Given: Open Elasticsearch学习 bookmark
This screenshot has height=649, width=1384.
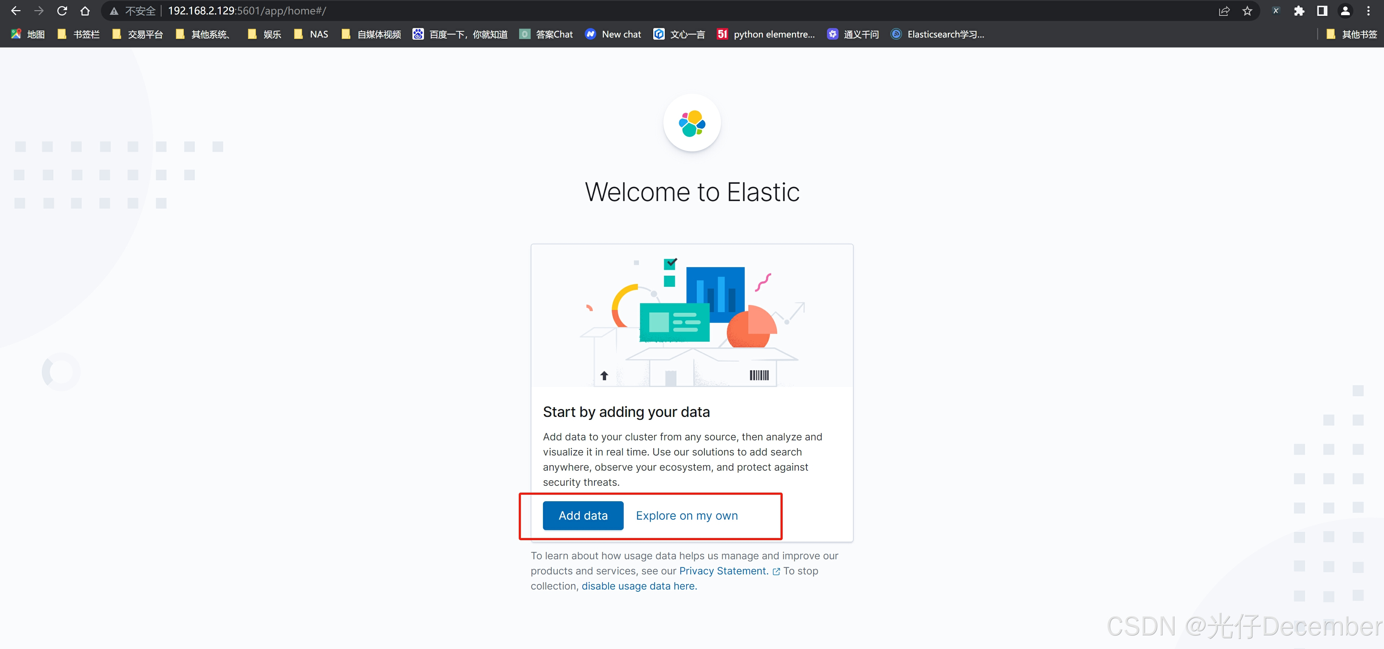Looking at the screenshot, I should (938, 34).
